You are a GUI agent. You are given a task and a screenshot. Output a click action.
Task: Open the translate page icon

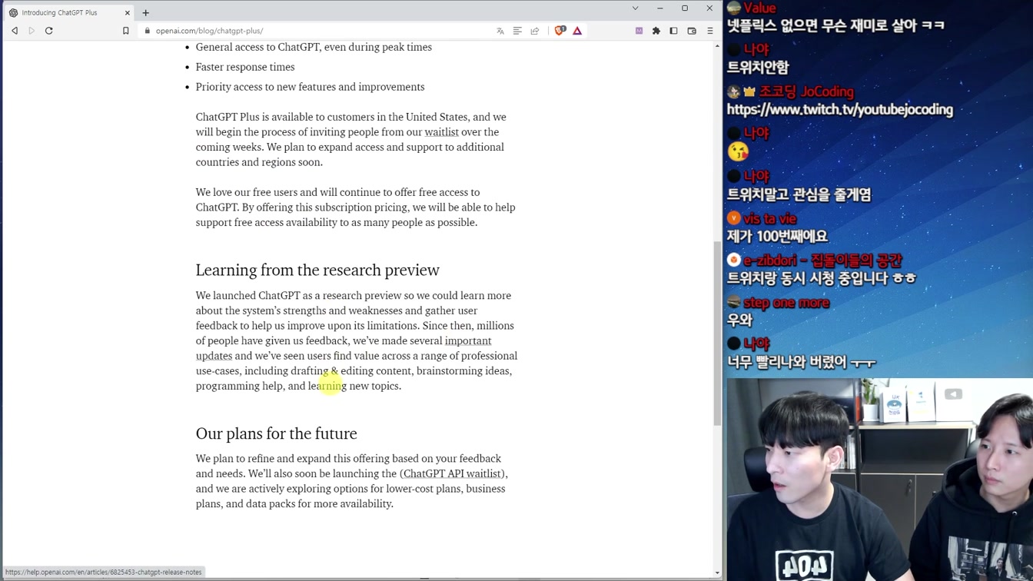[x=500, y=31]
